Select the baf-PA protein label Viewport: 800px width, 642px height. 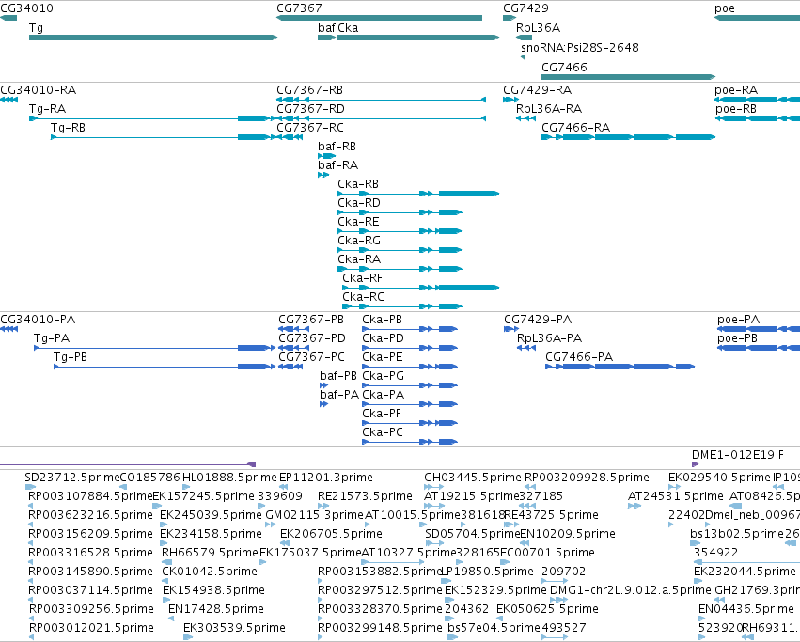(x=339, y=395)
